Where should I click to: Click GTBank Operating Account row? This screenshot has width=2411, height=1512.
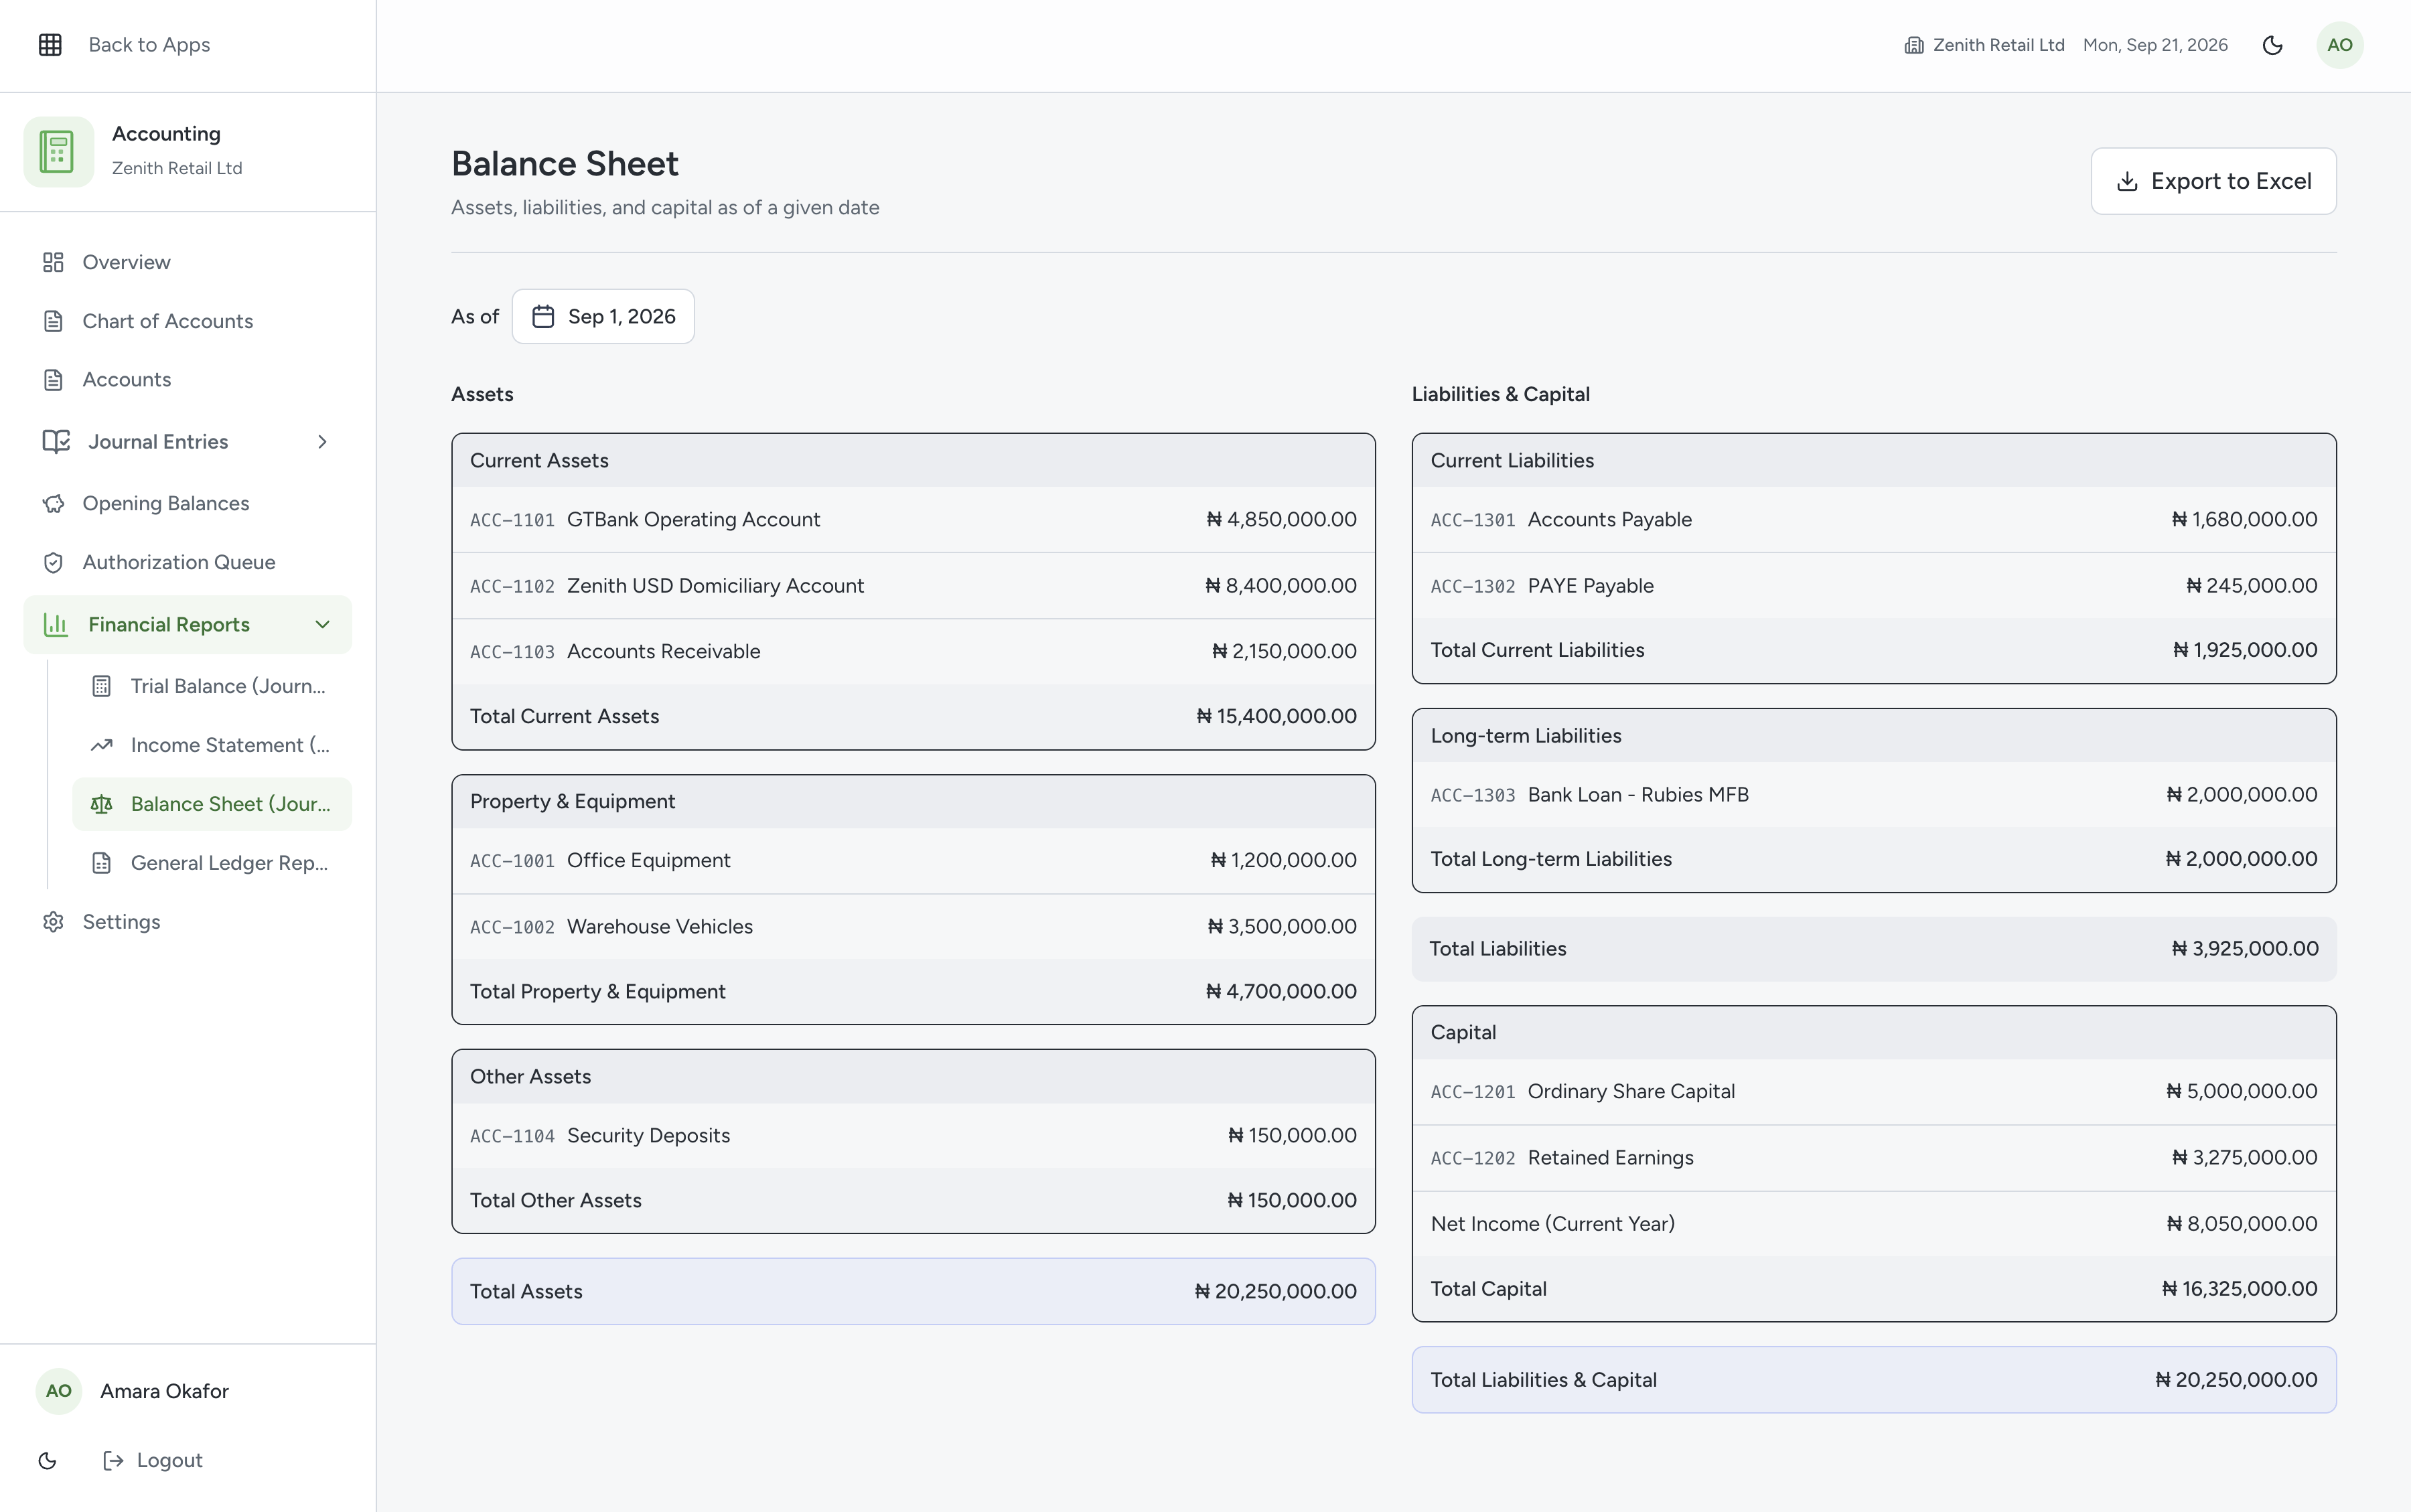(x=913, y=520)
